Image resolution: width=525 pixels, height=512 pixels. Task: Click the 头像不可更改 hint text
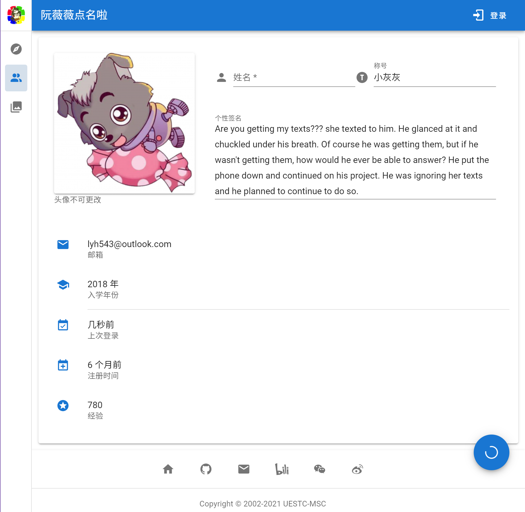point(77,199)
